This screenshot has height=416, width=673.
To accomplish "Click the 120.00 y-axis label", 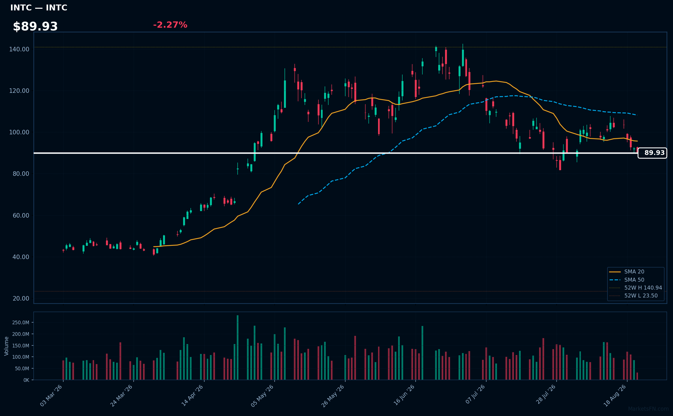I will (x=19, y=91).
